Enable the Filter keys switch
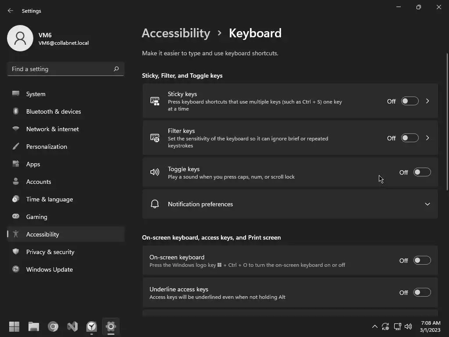449x337 pixels. 410,138
